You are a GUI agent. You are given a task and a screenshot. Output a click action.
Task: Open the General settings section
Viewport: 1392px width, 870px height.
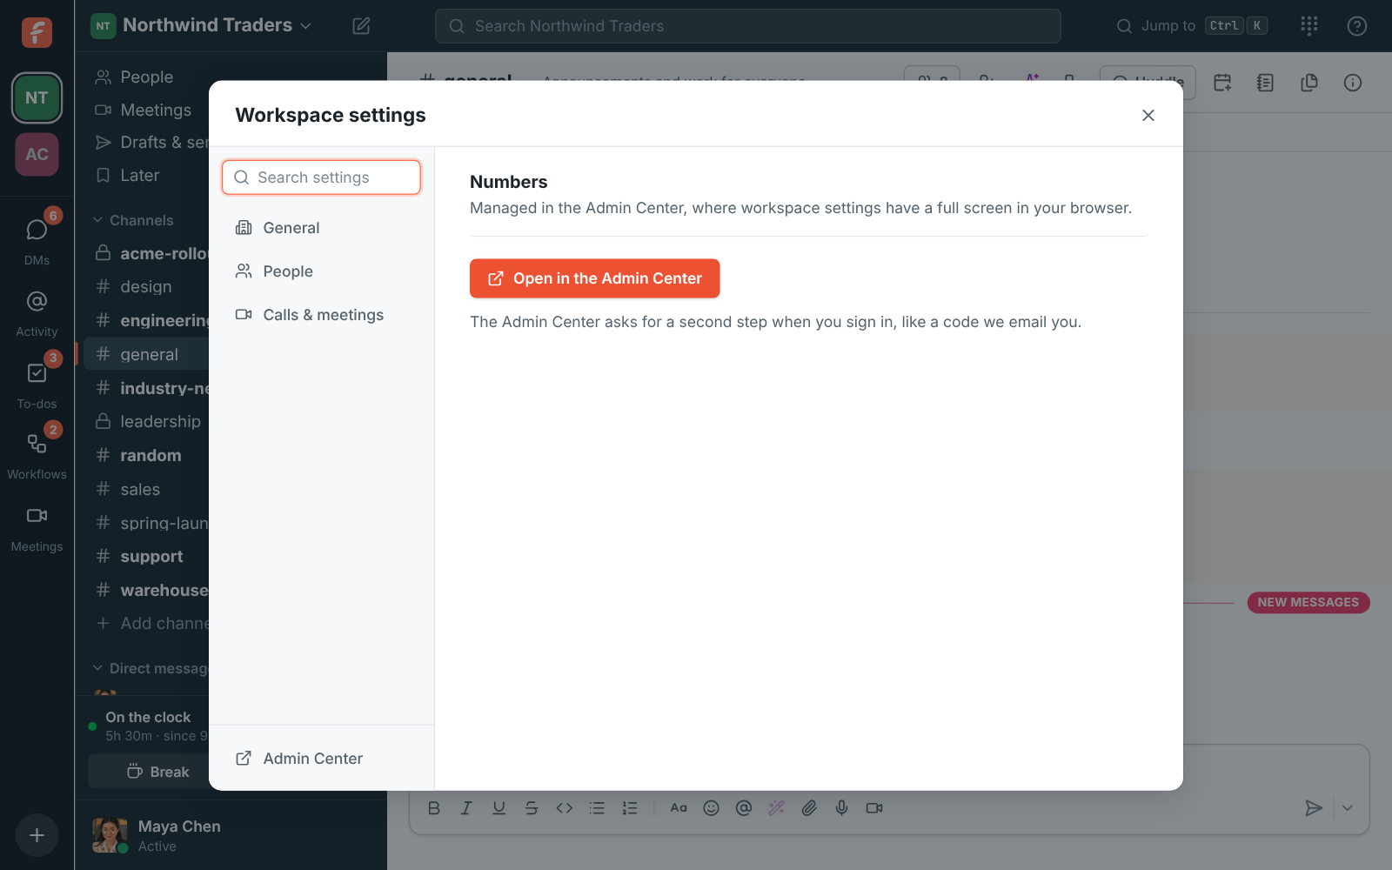pos(322,228)
